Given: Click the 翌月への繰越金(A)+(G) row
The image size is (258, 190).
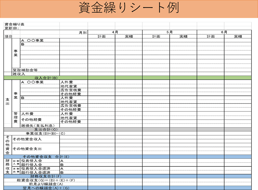Looking at the screenshot, I should pyautogui.click(x=46, y=188).
